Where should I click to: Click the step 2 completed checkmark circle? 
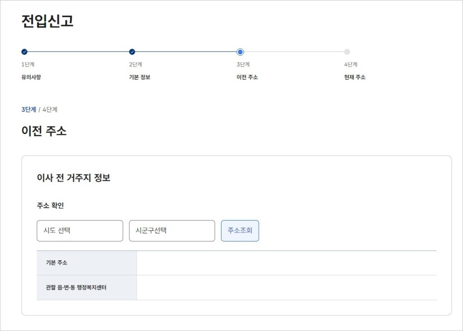[x=132, y=52]
